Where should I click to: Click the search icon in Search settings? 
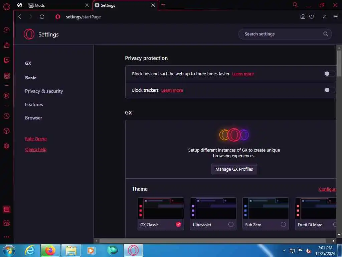325,34
